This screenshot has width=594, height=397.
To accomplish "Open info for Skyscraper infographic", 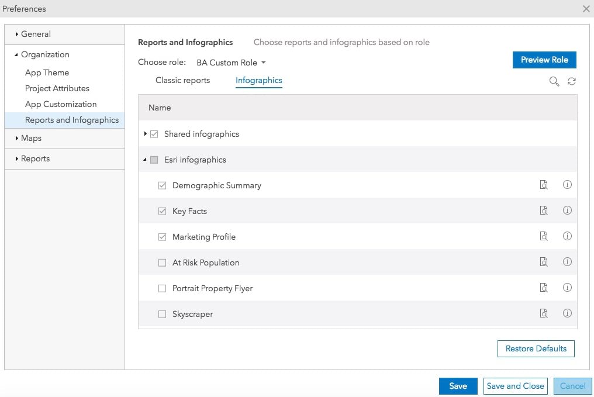I will (x=567, y=313).
